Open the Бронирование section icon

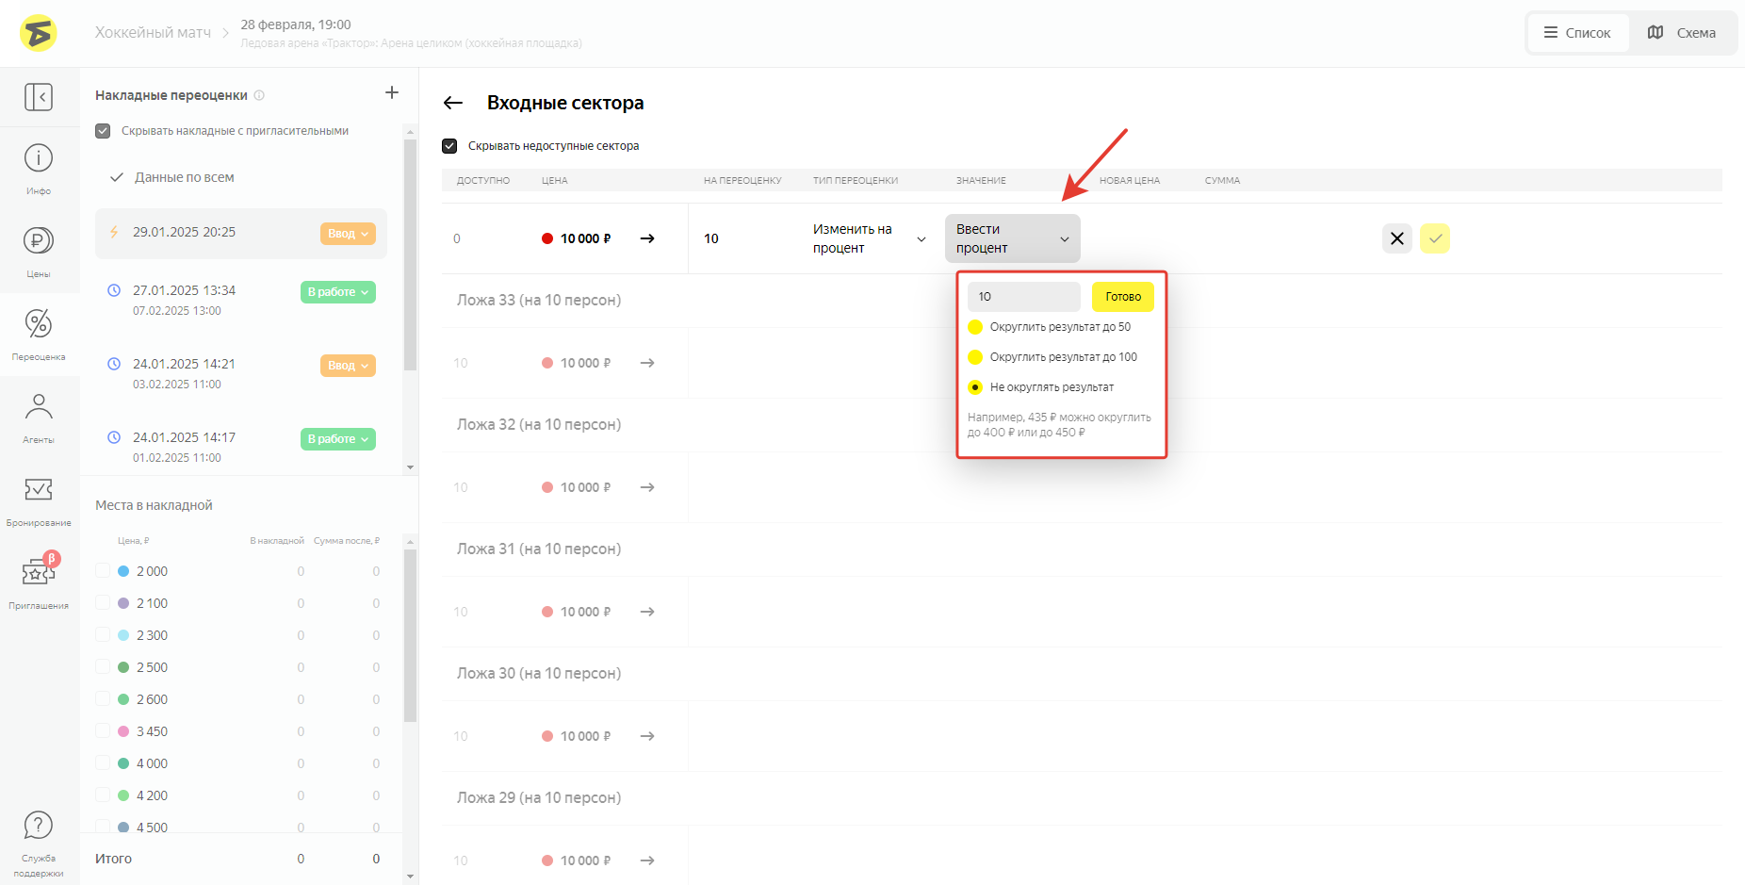39,490
